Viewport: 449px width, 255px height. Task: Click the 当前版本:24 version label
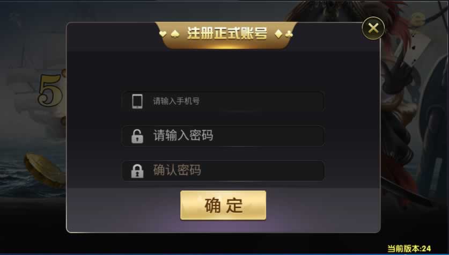point(409,249)
